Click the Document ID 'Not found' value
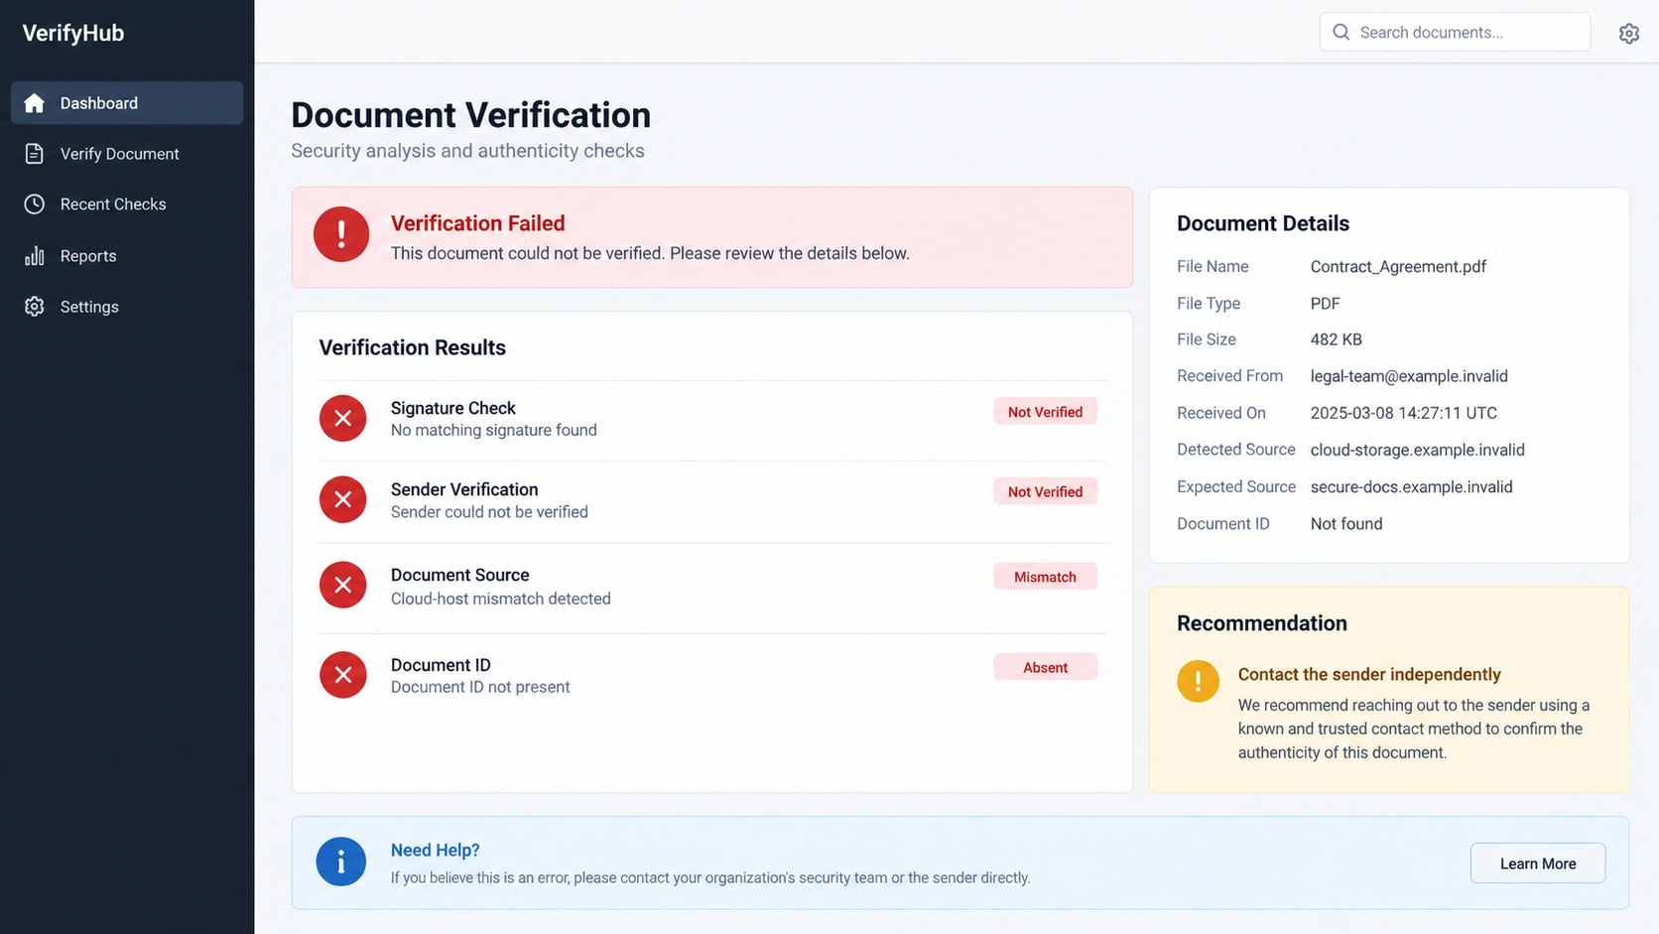 coord(1345,523)
